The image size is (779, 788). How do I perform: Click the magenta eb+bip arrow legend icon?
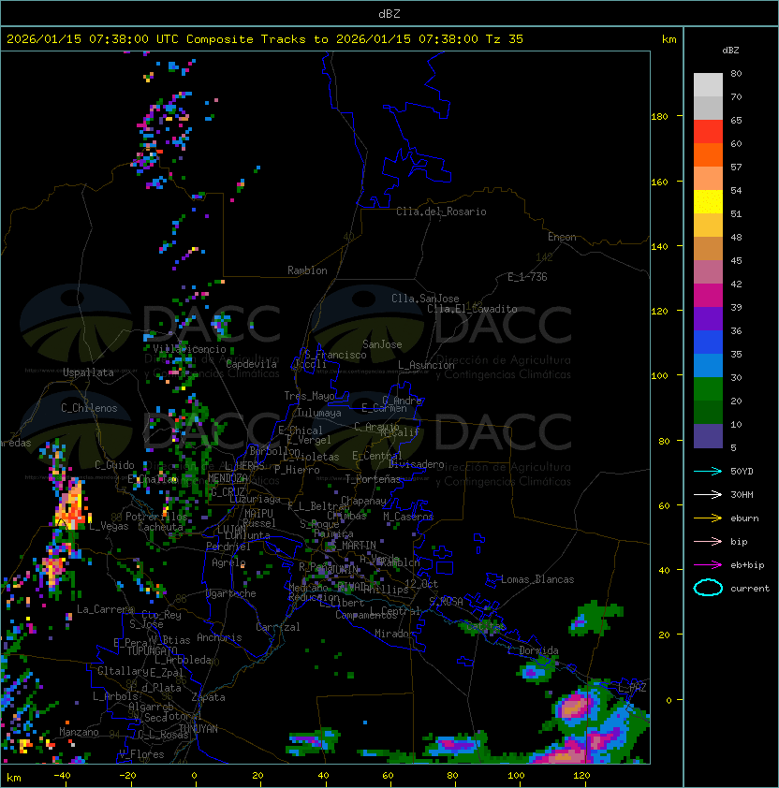(708, 565)
